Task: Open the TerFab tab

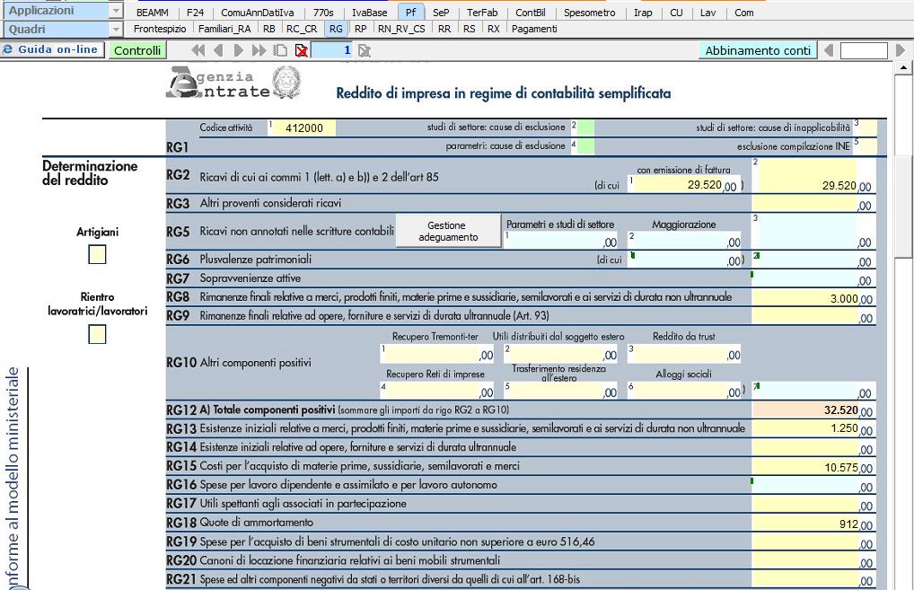Action: point(482,13)
